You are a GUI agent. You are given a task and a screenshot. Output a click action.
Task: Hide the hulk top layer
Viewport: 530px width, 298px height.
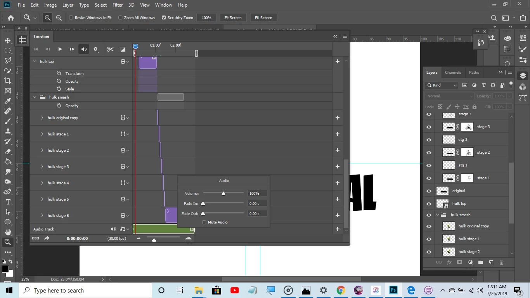429,204
